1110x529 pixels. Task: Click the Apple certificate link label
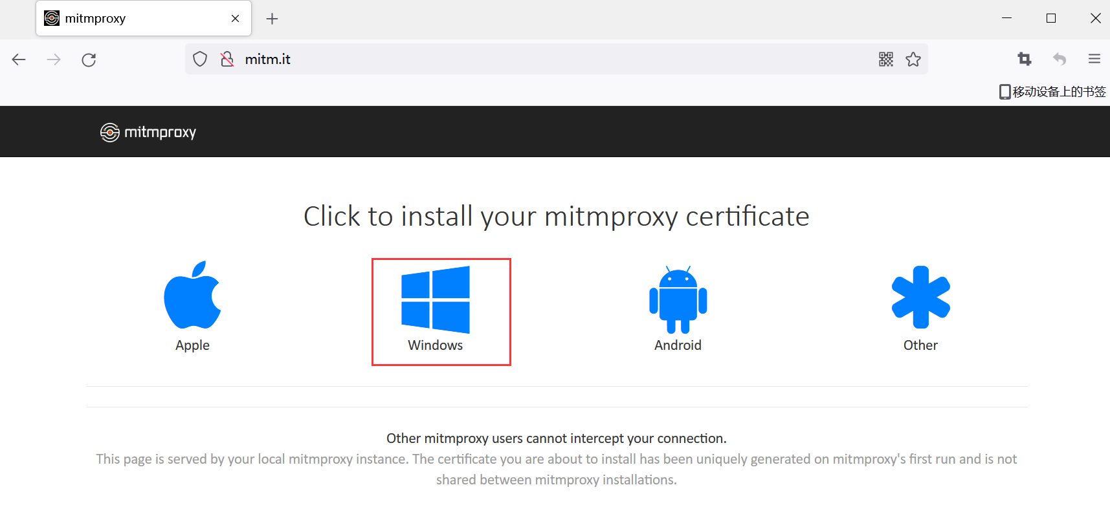[192, 345]
